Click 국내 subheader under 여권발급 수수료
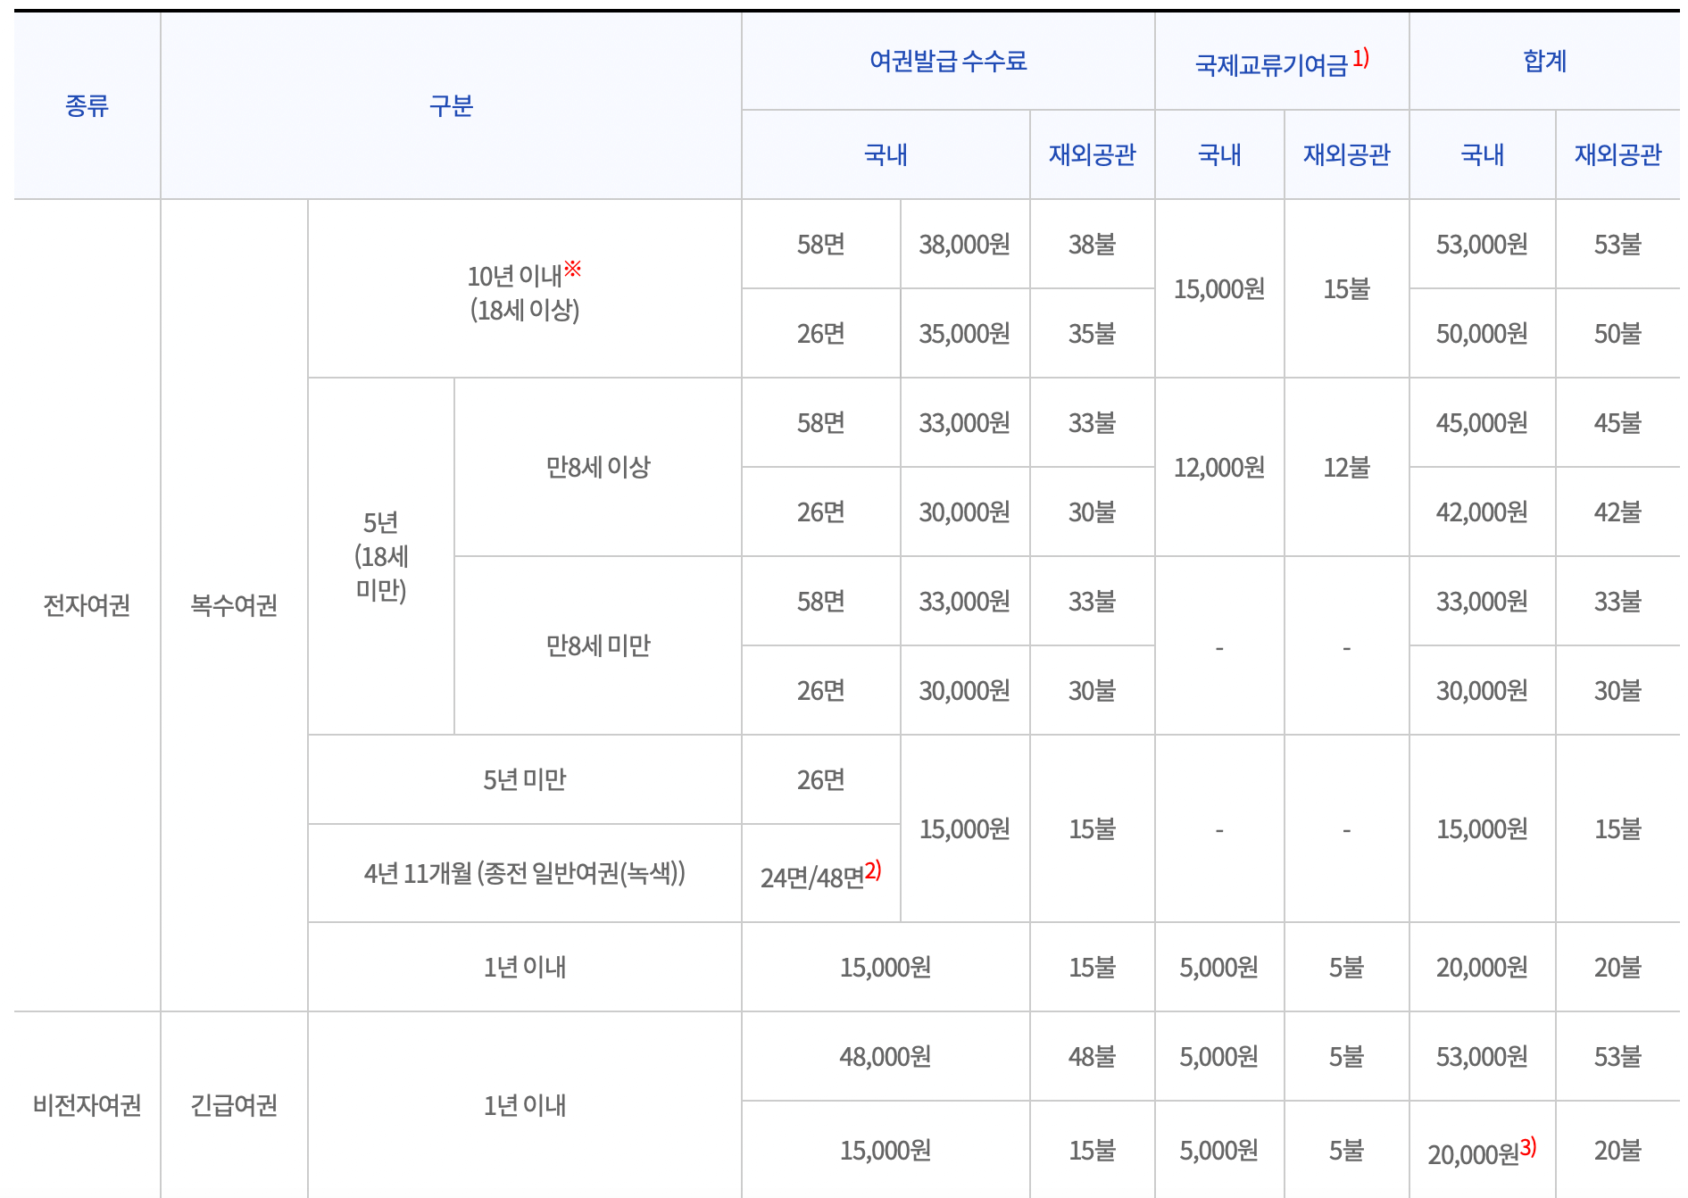Viewport: 1688px width, 1198px height. (x=886, y=154)
